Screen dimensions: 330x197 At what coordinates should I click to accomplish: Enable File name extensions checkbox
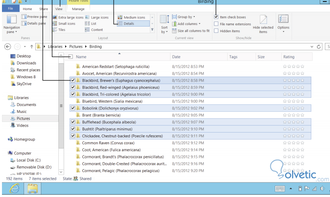[216, 24]
